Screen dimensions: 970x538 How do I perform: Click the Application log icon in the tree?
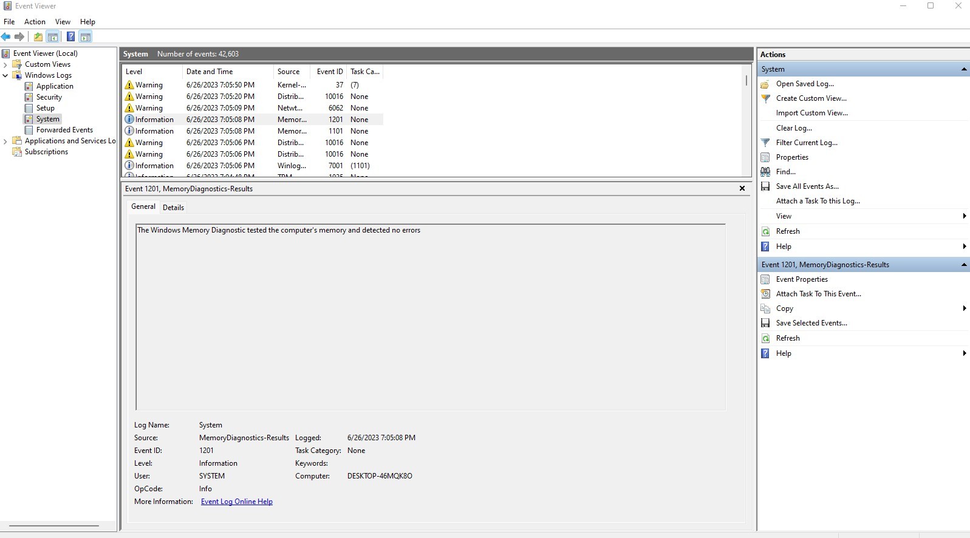[29, 86]
